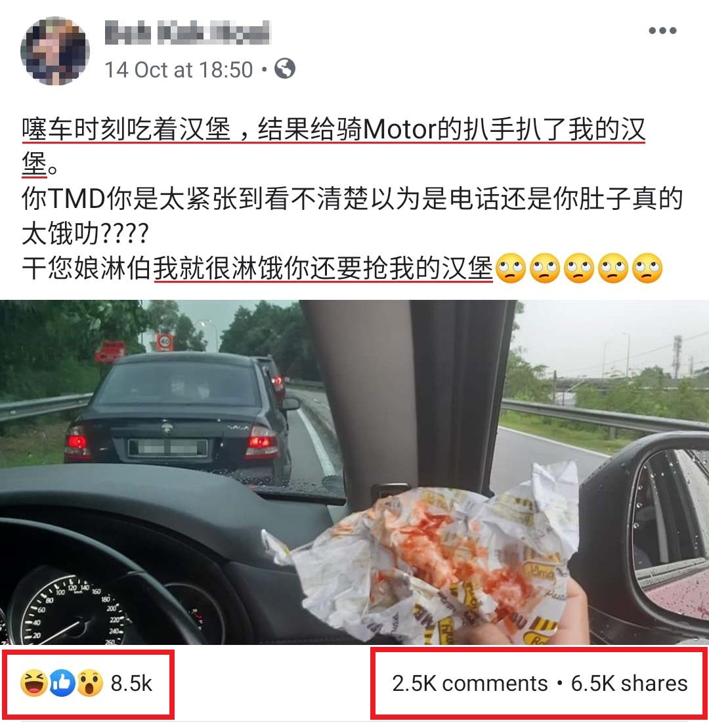Viewport: 709px width, 725px height.
Task: View the 6.5K shares list
Action: point(629,684)
